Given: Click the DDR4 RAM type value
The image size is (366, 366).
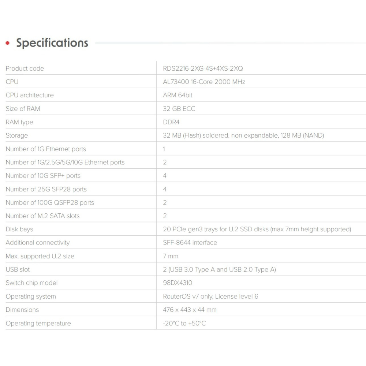Looking at the screenshot, I should (171, 122).
